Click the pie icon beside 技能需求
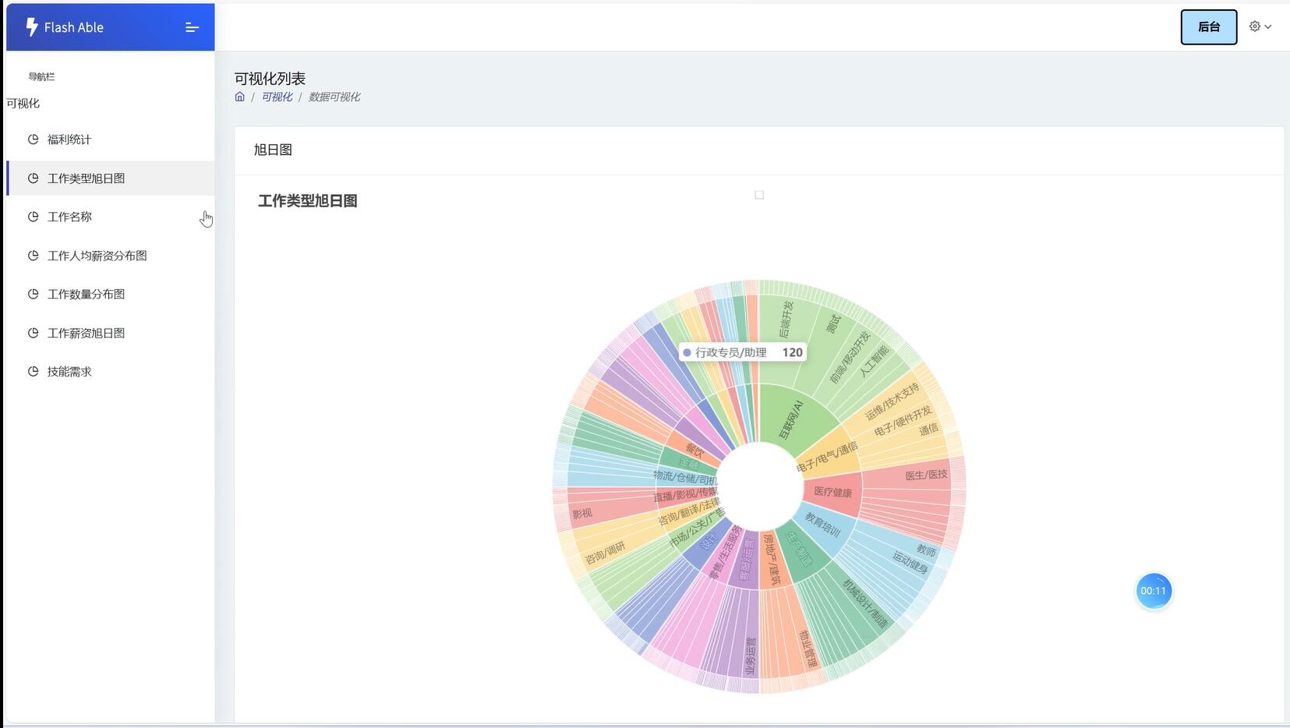 click(x=34, y=372)
